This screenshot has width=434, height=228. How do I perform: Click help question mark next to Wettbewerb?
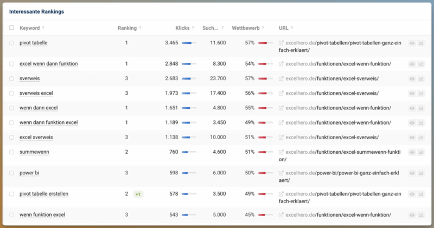point(263,28)
